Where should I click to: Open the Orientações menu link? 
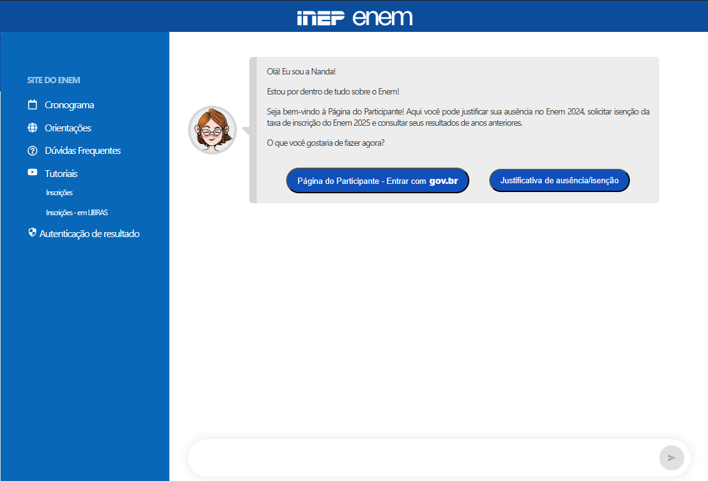tap(67, 128)
